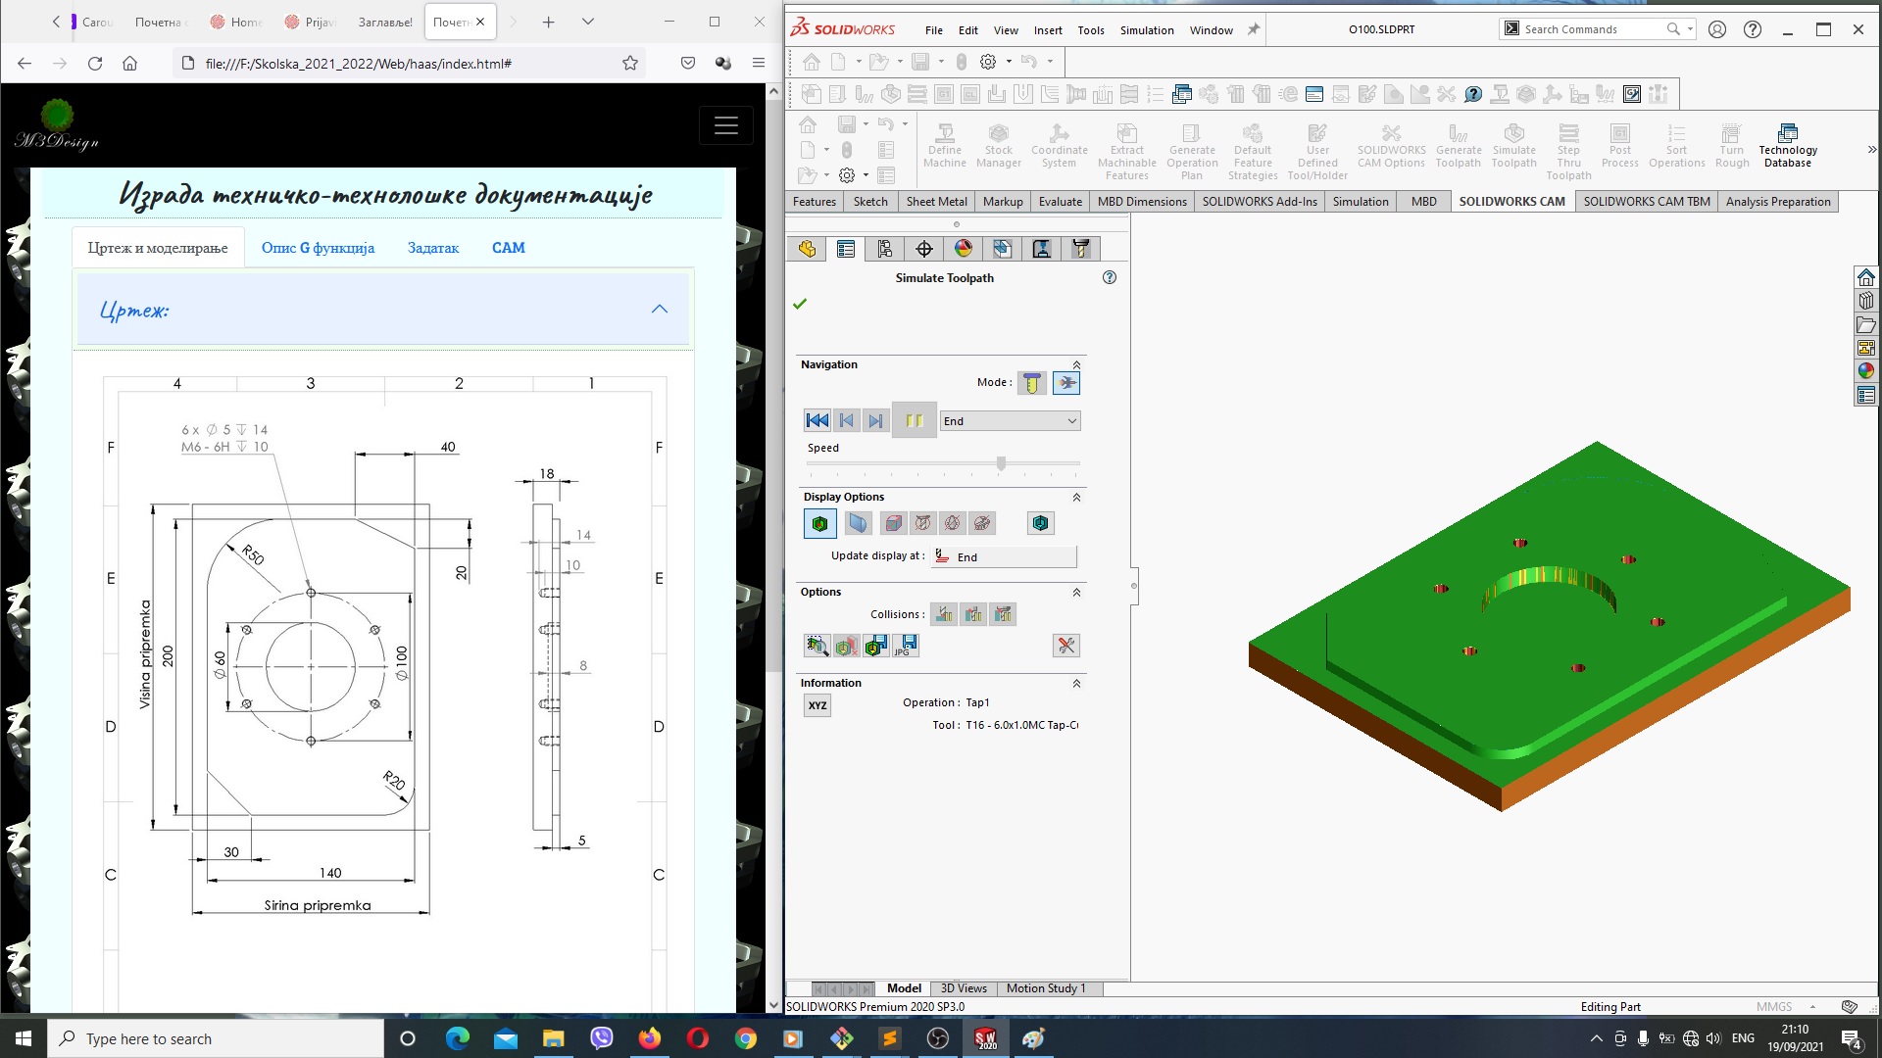Toggle target part display (teal icon)
This screenshot has height=1058, width=1882.
(1040, 524)
